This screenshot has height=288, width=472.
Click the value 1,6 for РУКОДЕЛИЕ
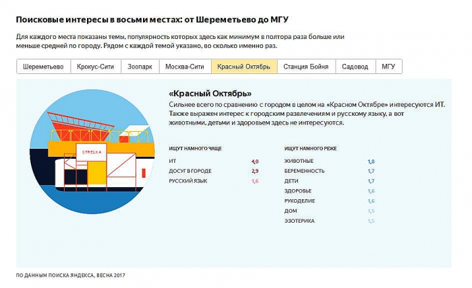371,201
